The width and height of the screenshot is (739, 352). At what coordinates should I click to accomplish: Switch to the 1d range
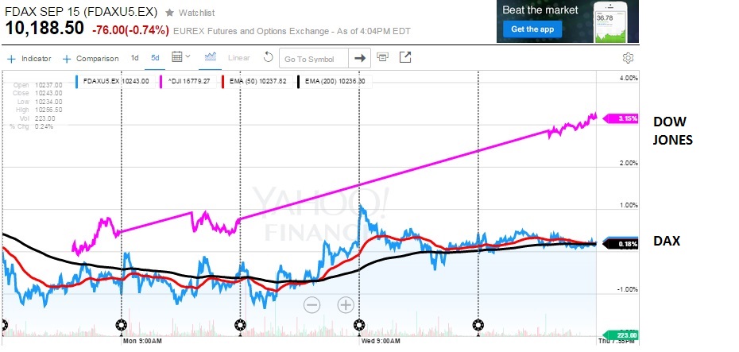[x=135, y=58]
